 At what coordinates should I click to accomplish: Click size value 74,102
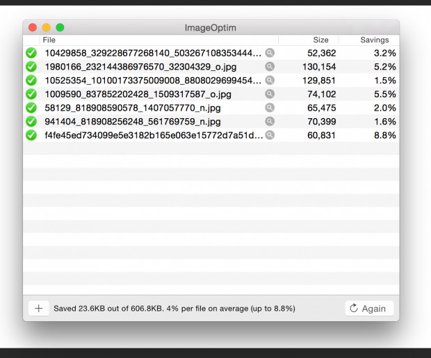(x=322, y=95)
